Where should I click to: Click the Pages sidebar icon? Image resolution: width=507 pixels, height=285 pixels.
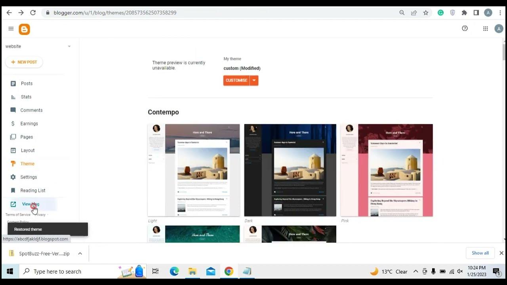coord(13,137)
